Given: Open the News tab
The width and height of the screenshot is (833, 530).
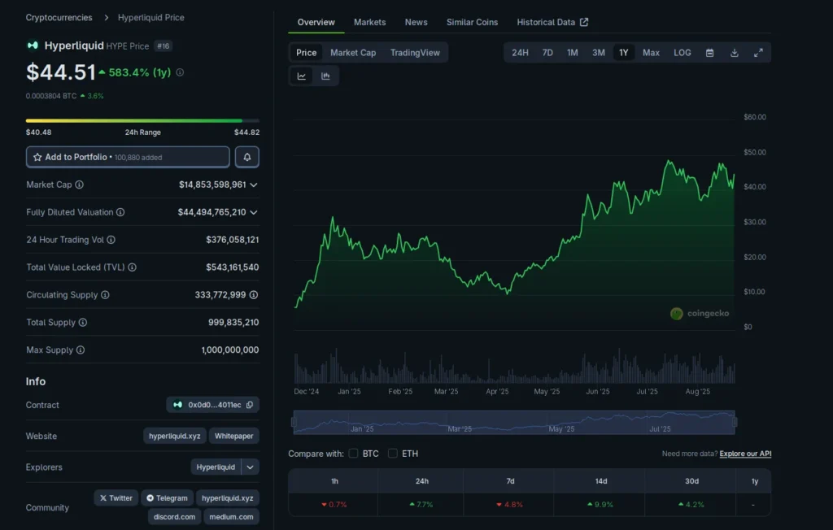Looking at the screenshot, I should click(416, 22).
